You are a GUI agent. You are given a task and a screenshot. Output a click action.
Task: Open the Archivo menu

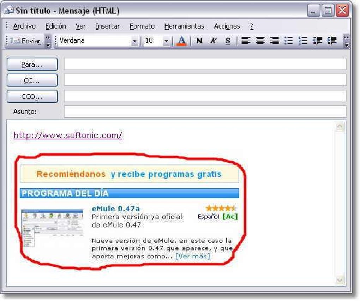click(x=24, y=26)
